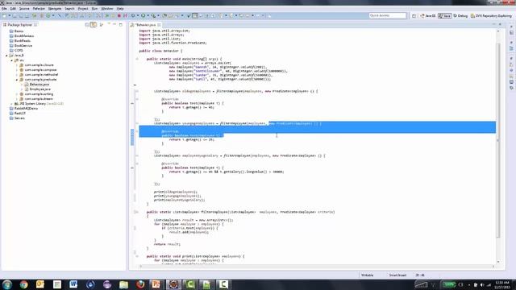Open dropdown arrow beside the New icon
The image size is (516, 290).
coord(9,15)
